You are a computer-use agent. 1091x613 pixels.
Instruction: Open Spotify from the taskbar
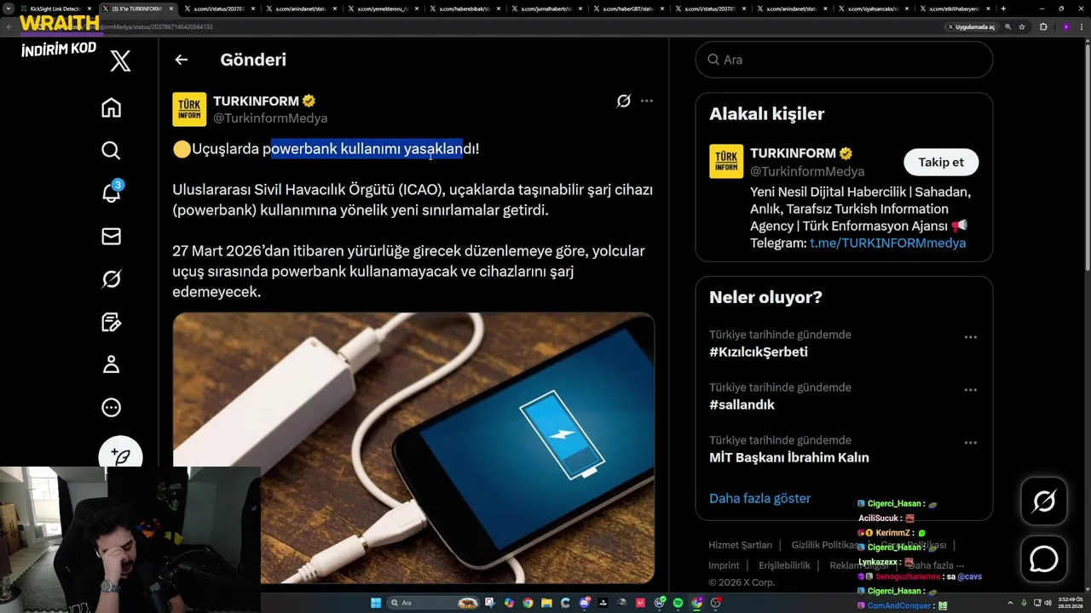[x=678, y=603]
